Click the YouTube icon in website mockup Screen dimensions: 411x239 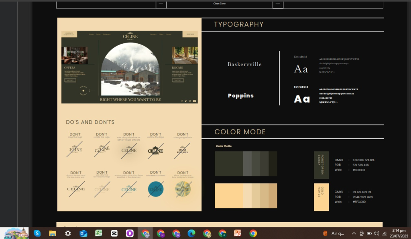(194, 101)
